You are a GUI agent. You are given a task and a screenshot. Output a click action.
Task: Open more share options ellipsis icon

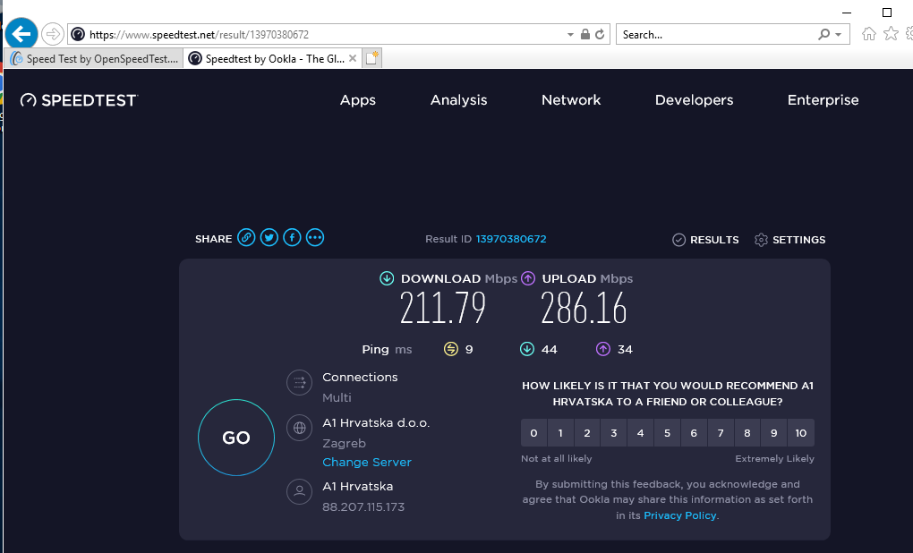point(315,237)
